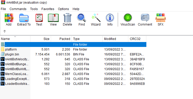Open the Commands menu

[18, 9]
